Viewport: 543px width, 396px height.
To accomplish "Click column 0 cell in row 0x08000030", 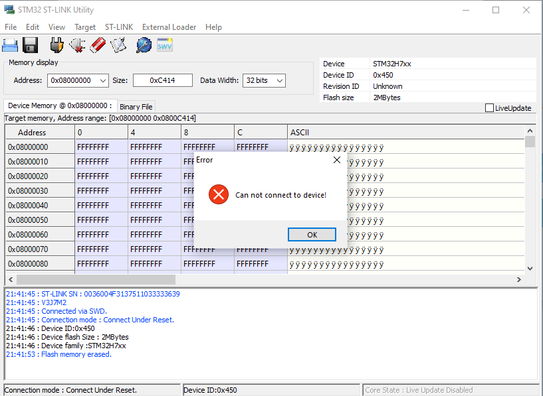I will coord(101,191).
